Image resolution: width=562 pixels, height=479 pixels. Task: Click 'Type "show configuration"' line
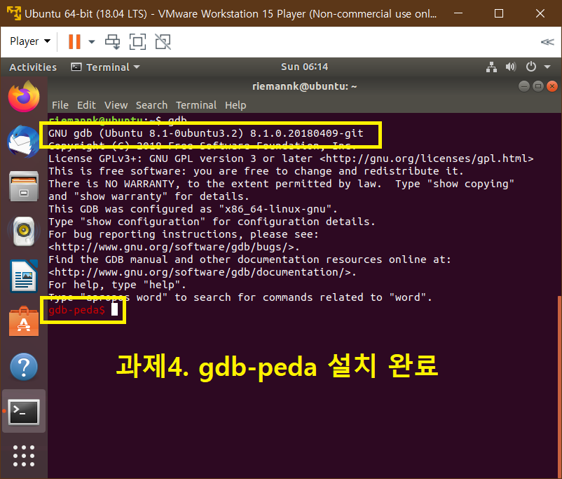tap(212, 222)
